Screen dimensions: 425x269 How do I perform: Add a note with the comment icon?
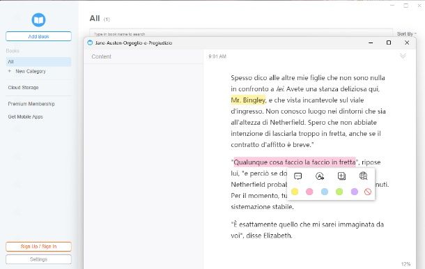297,176
